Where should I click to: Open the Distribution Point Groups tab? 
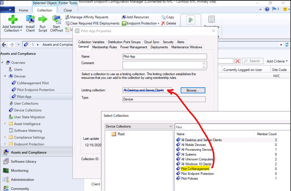click(124, 42)
